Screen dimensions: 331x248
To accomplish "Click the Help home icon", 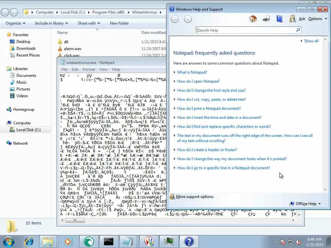I will click(x=253, y=19).
